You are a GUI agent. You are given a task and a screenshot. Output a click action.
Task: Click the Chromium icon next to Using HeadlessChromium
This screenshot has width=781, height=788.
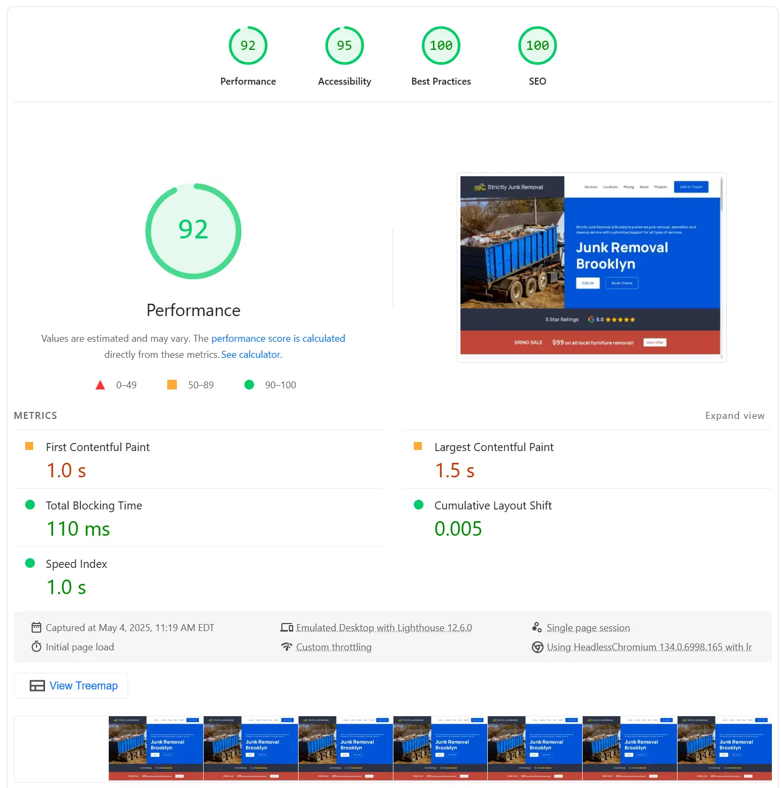pos(537,647)
